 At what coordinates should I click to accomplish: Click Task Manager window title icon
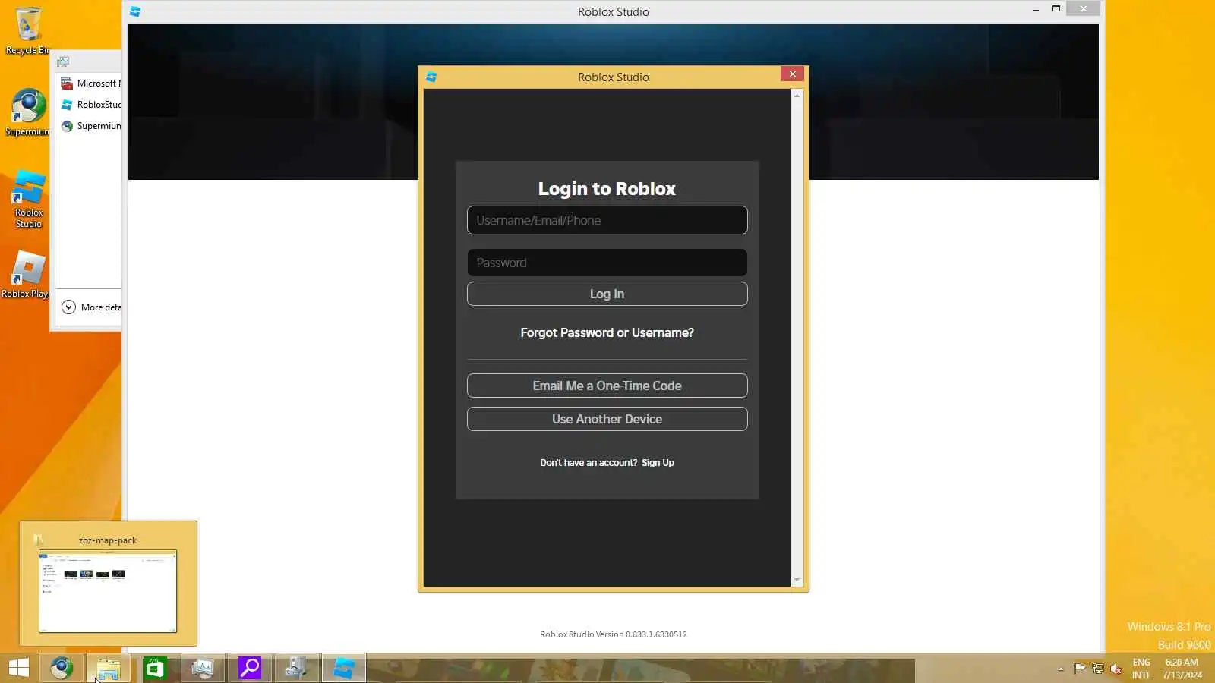coord(63,61)
